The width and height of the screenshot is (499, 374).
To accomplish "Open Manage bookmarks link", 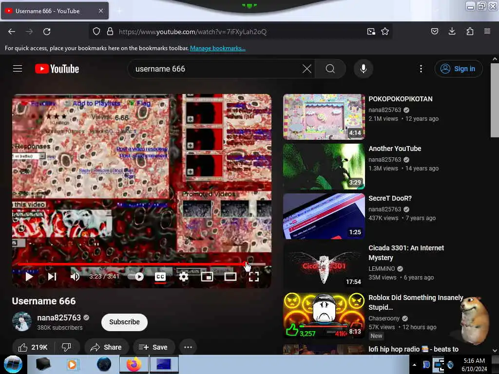I will click(218, 48).
